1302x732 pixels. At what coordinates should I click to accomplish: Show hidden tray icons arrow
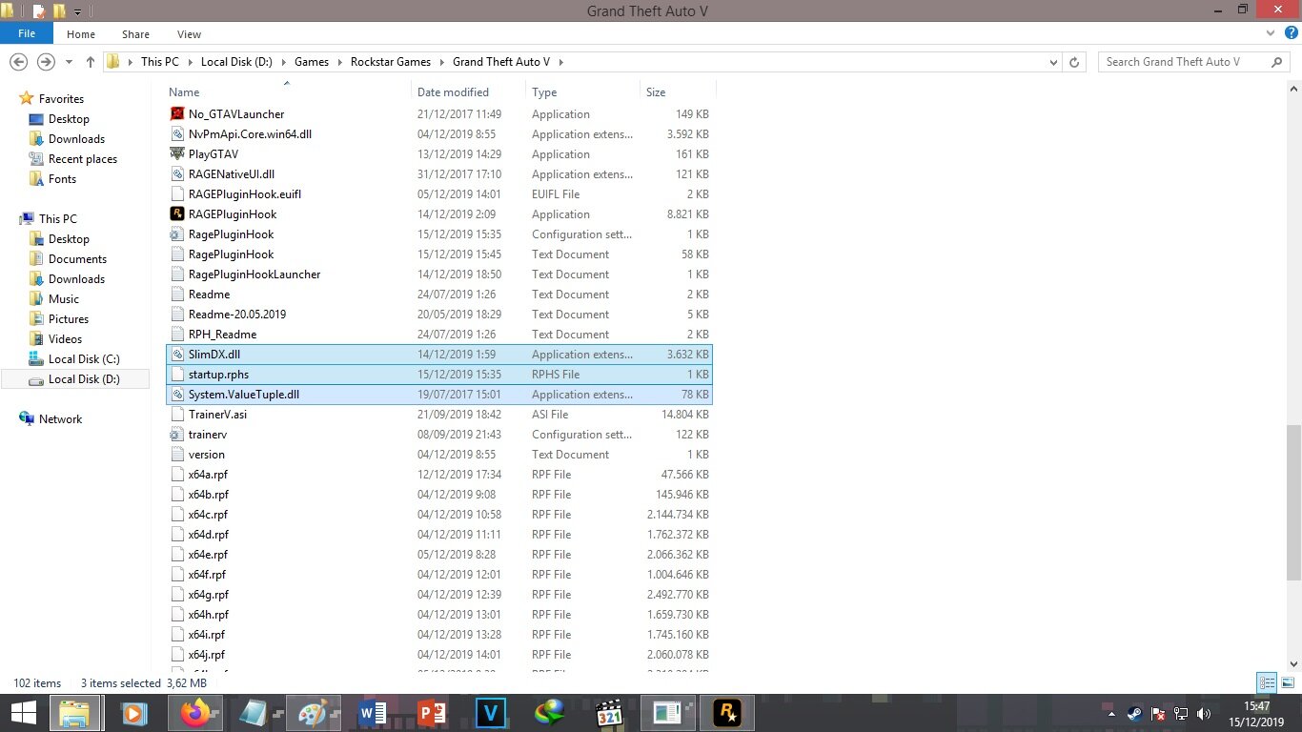1111,713
